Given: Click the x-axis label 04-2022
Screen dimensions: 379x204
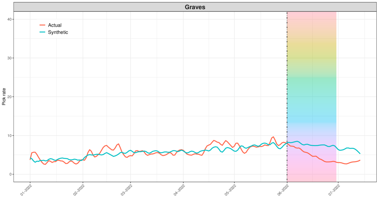Looking at the screenshot, I should coord(179,190).
